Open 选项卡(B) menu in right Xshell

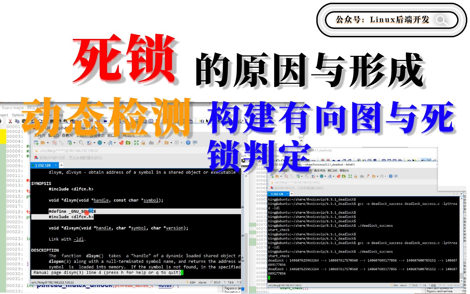coord(320,170)
